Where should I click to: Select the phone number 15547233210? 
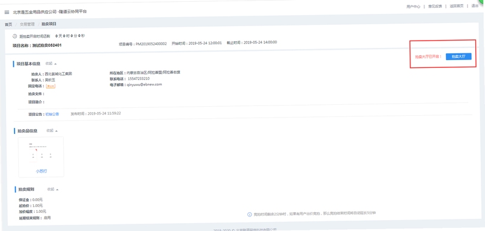click(x=139, y=79)
